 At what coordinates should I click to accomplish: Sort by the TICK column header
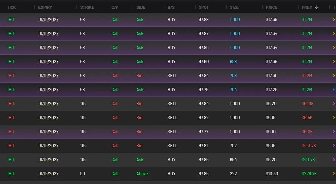[12, 7]
